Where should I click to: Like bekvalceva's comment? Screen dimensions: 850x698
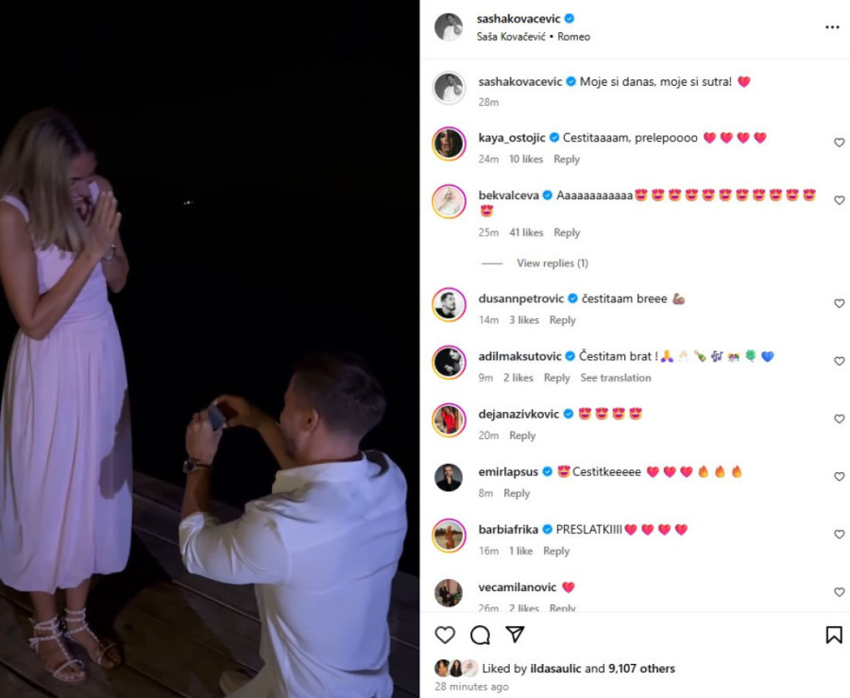point(839,200)
